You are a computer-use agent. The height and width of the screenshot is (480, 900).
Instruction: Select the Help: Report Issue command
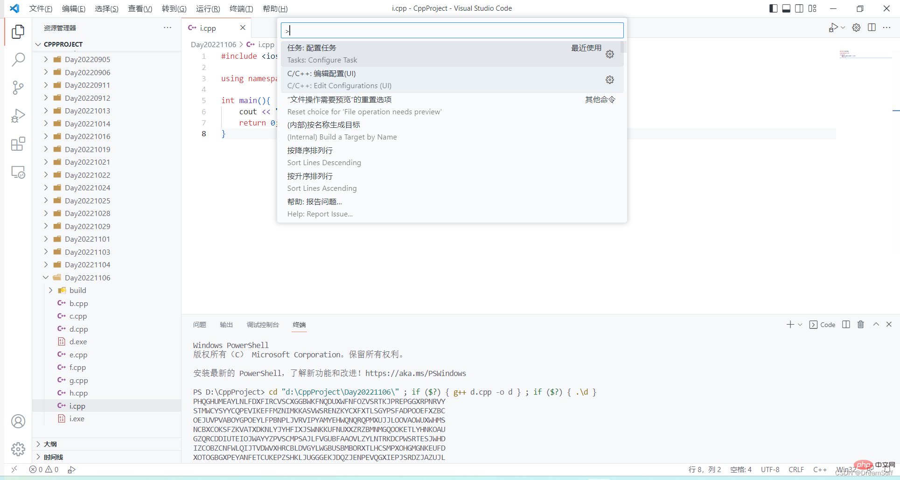click(320, 208)
